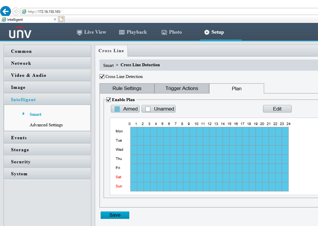Click the red Sat row label
The image size is (318, 226).
coord(118,177)
